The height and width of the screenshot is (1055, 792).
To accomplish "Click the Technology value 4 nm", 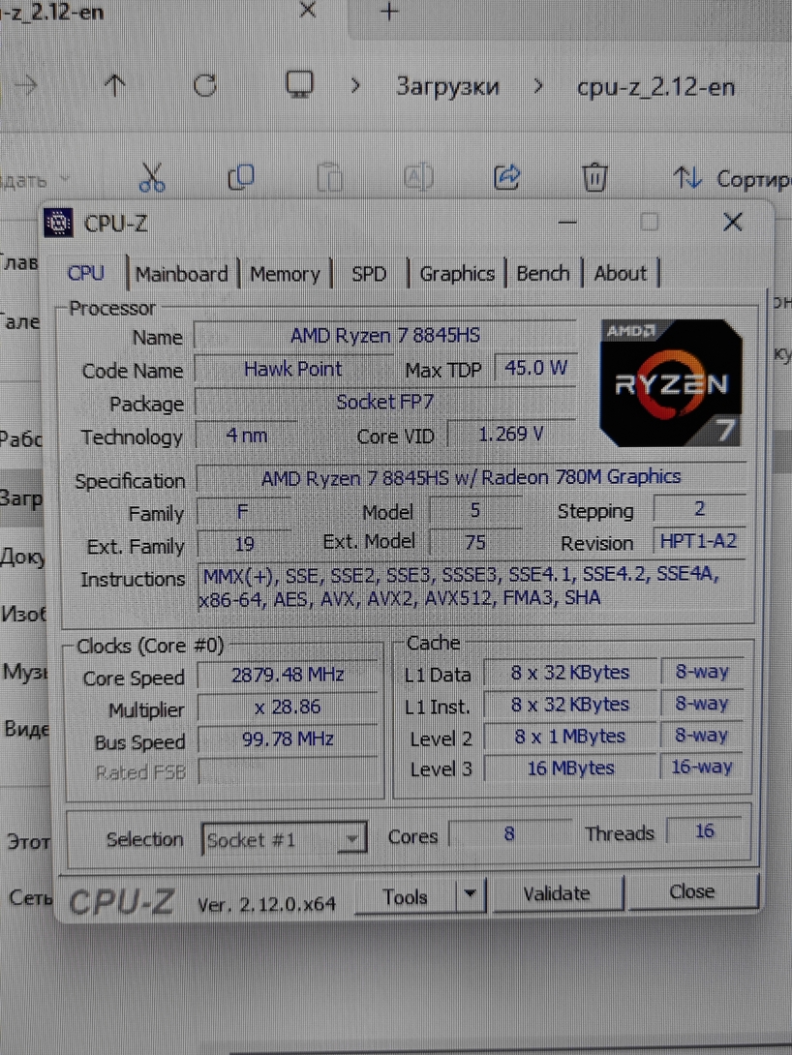I will 246,435.
